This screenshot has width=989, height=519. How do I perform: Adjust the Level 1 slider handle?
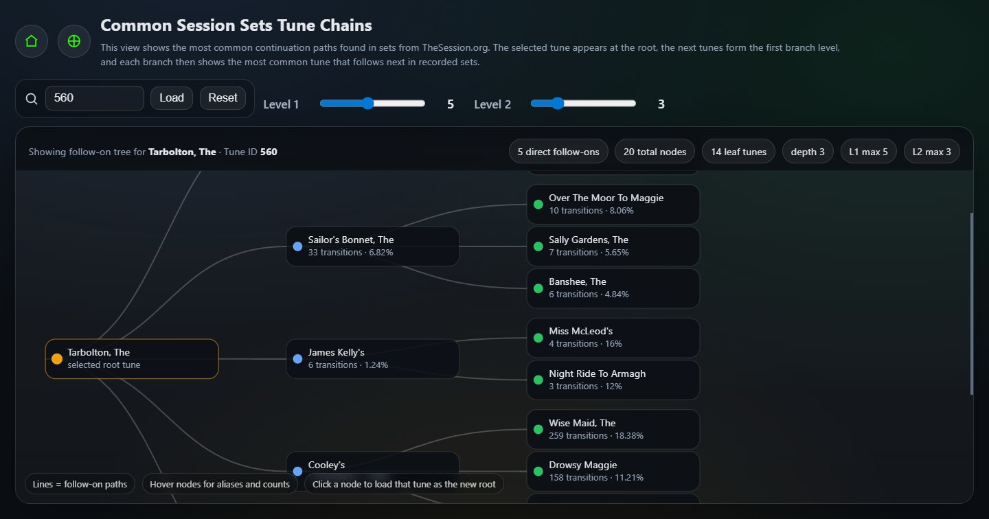370,103
